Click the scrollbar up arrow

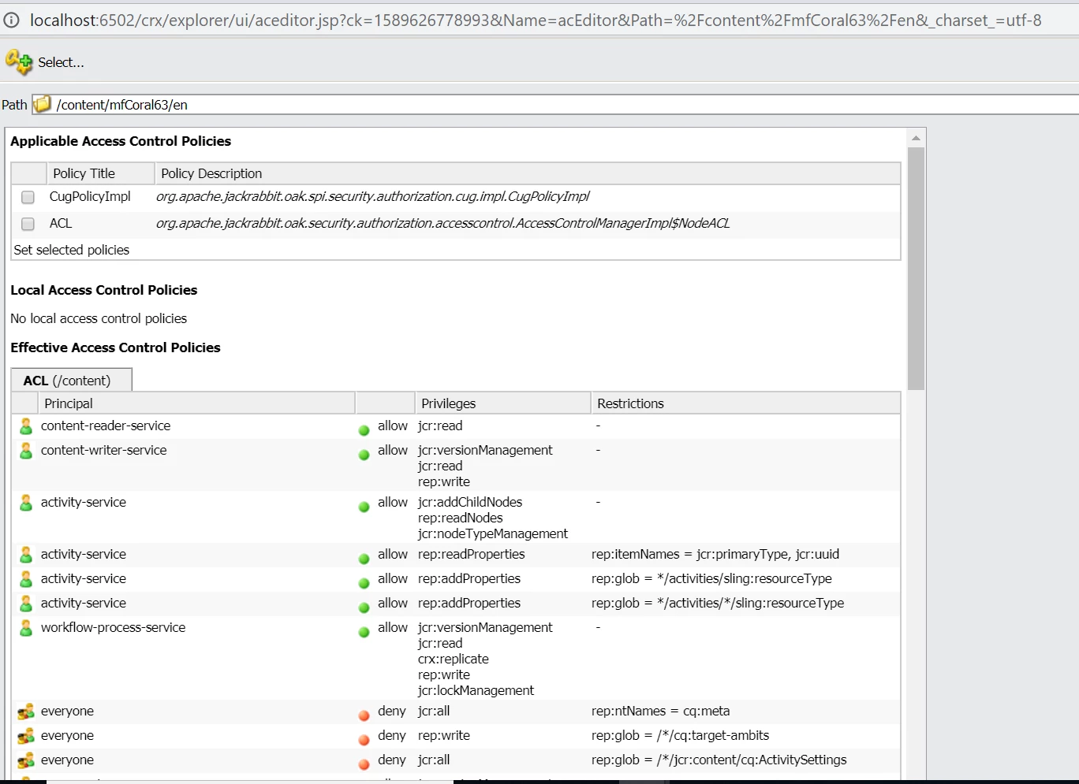pyautogui.click(x=916, y=138)
